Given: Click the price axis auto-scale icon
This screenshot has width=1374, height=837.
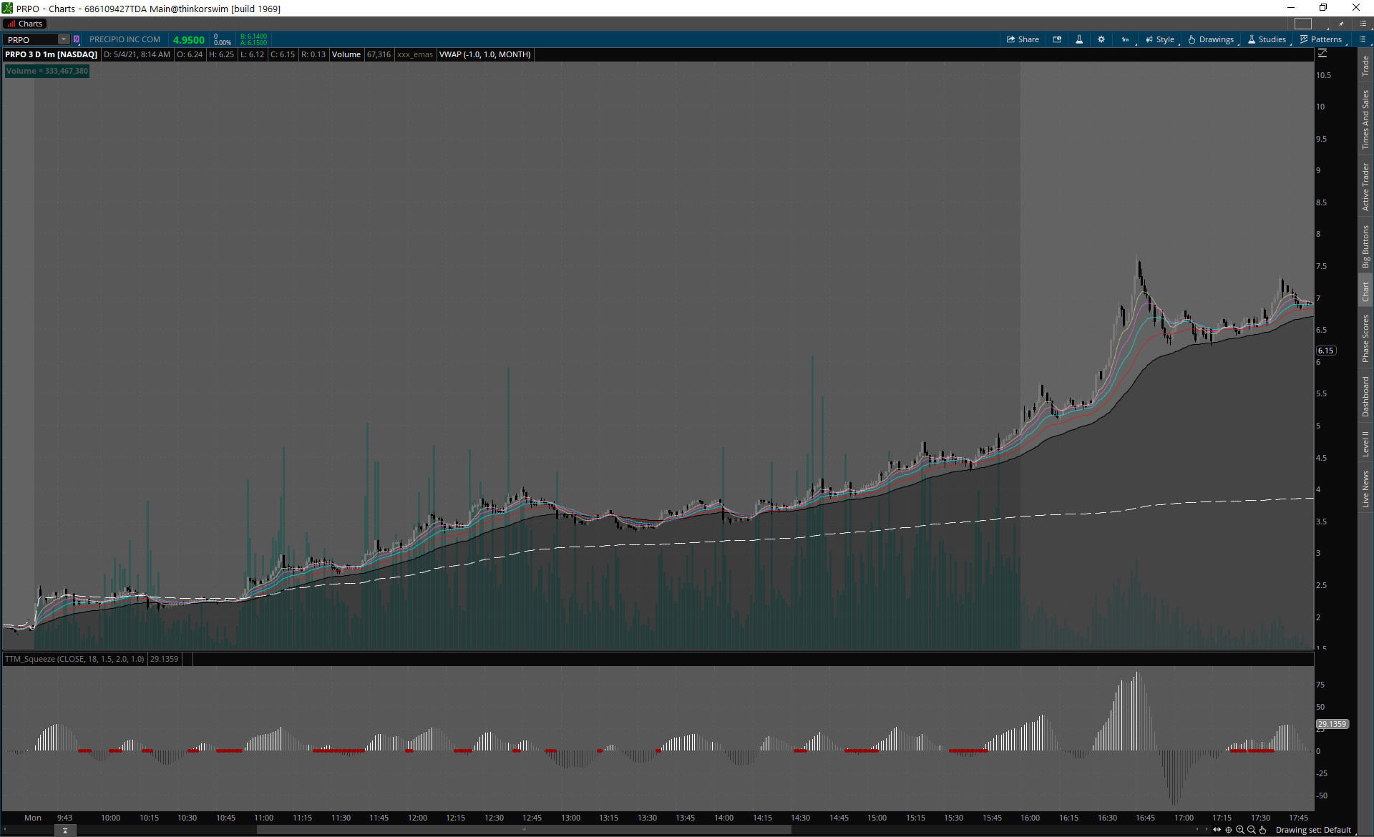Looking at the screenshot, I should (1322, 54).
